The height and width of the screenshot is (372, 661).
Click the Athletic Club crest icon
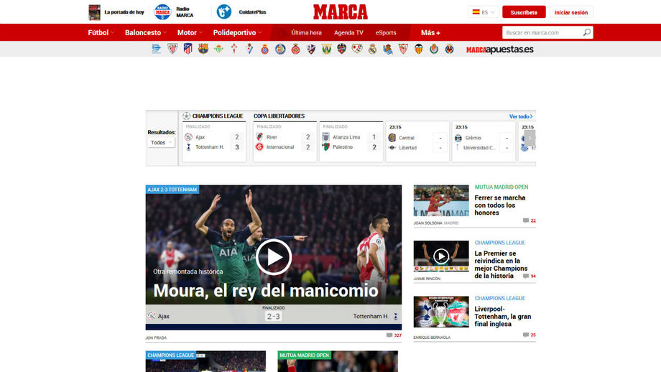coord(172,49)
